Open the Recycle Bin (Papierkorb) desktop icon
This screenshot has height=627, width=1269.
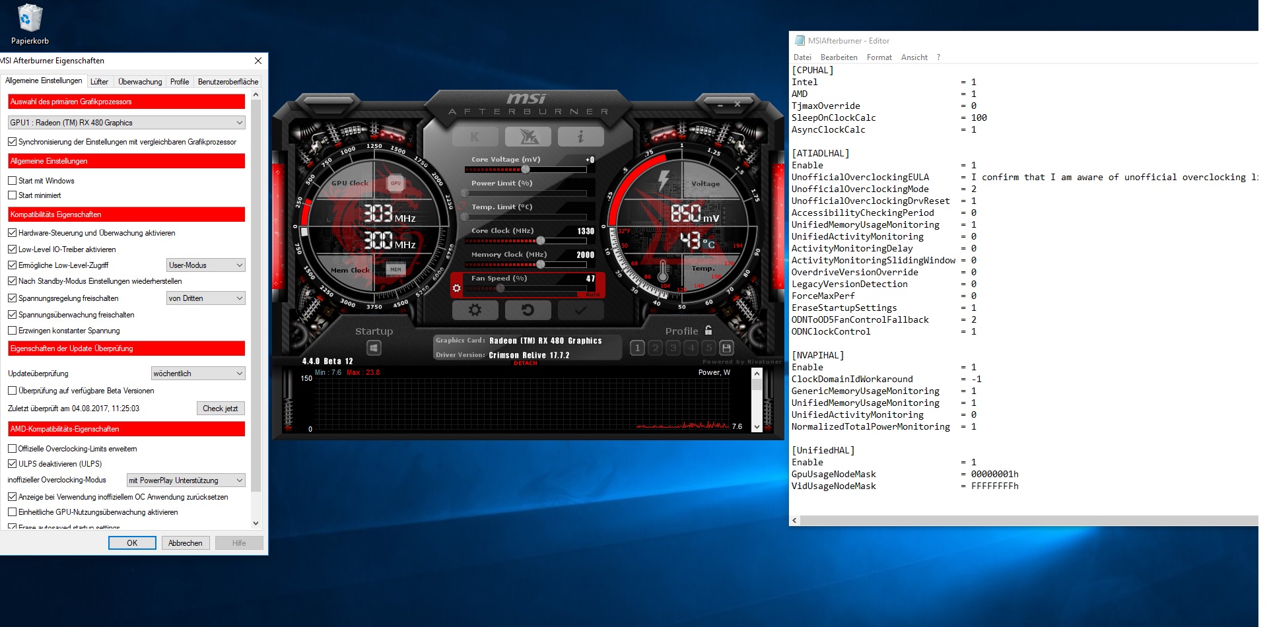[30, 25]
